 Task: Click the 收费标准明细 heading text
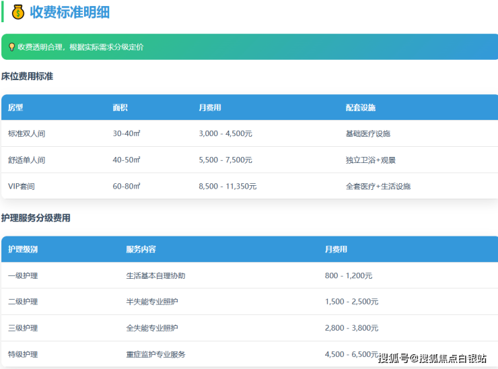tap(69, 12)
